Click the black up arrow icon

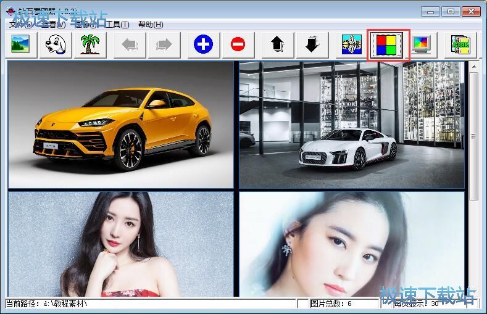coord(278,44)
